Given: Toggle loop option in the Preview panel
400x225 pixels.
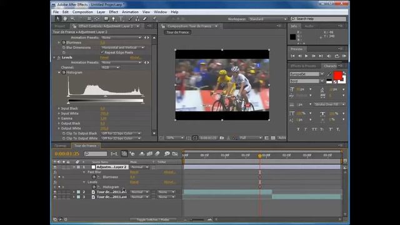Looking at the screenshot, I should tap(337, 56).
